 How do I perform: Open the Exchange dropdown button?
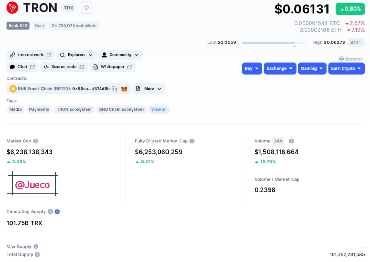tap(280, 68)
